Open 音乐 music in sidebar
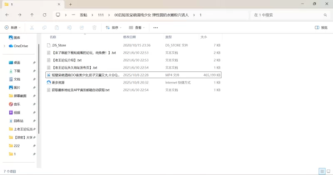 click(15, 104)
